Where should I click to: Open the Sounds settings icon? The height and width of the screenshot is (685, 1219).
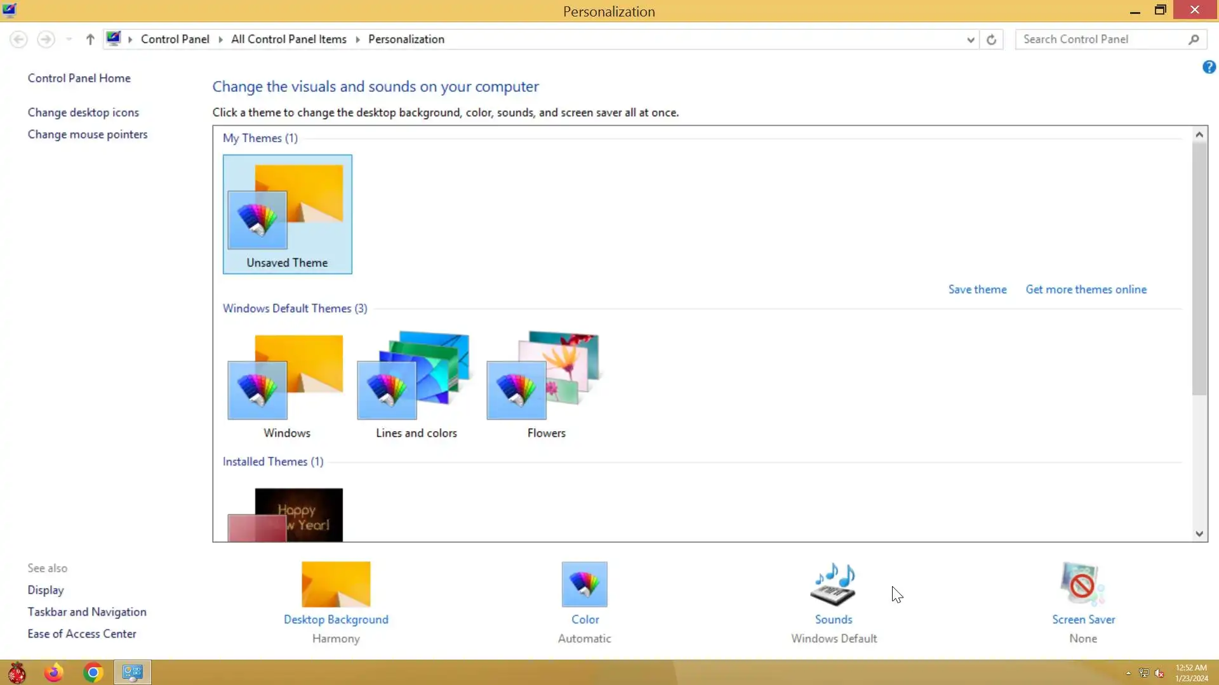pos(833,584)
